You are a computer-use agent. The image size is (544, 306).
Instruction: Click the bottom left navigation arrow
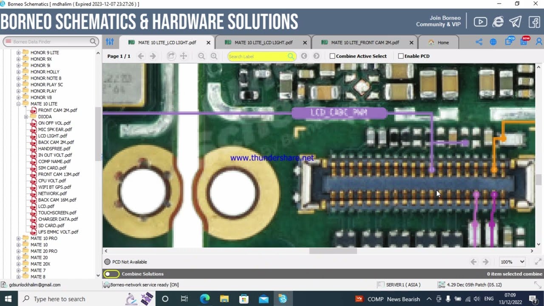tap(473, 262)
